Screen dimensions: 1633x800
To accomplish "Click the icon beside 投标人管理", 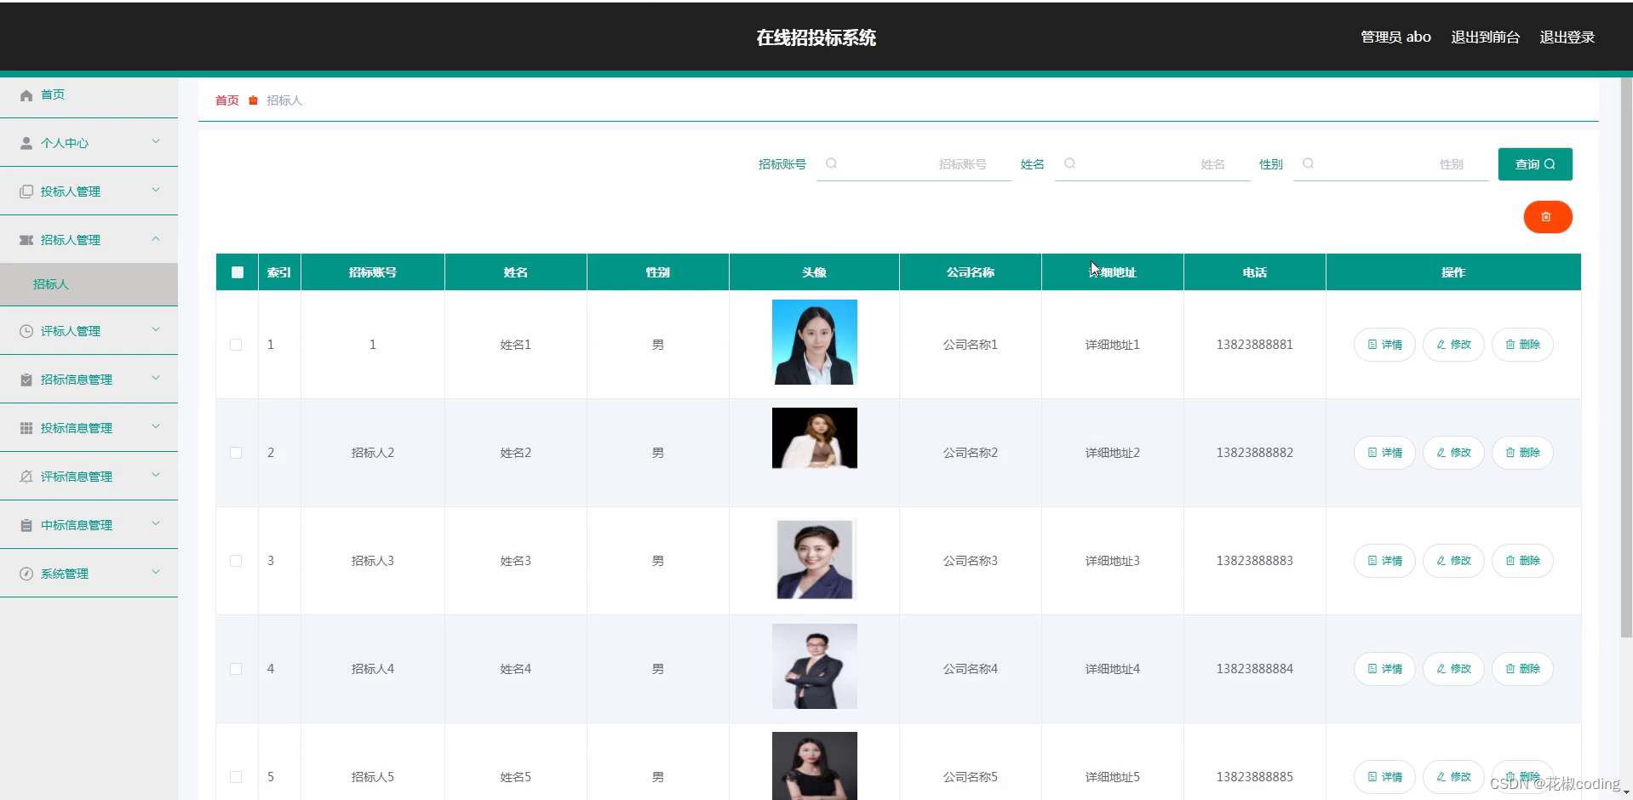I will click(26, 191).
